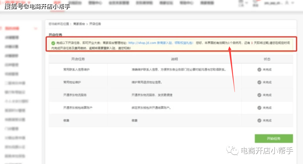Click status icon for 常用联系人信息维护 row

259,70
